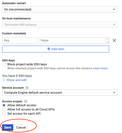
Task: Open the Automatic restart On (recommended) dropdown
Action: (x=60, y=9)
